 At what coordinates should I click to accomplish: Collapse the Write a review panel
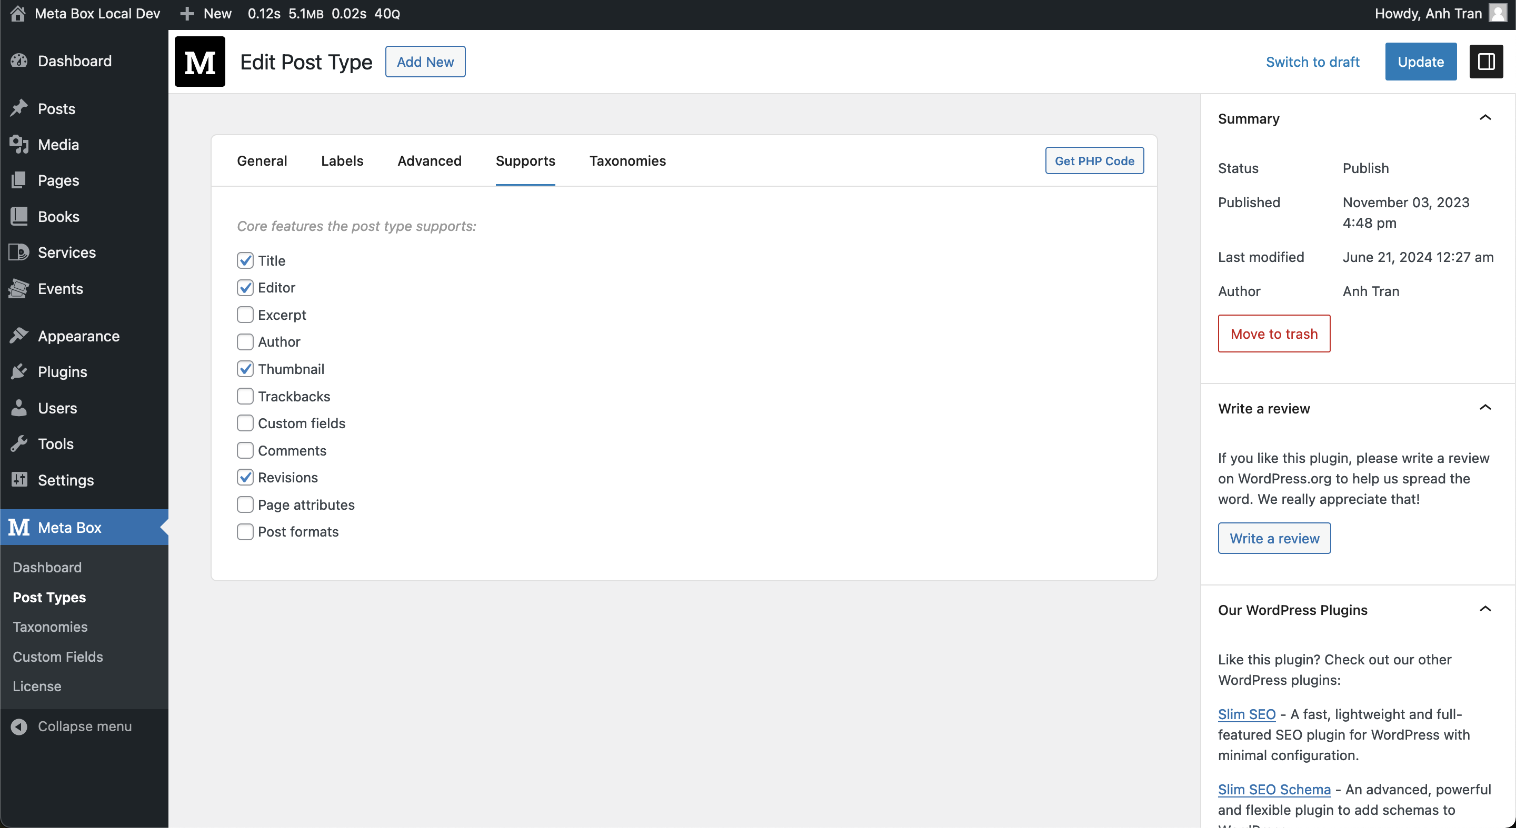click(1485, 407)
